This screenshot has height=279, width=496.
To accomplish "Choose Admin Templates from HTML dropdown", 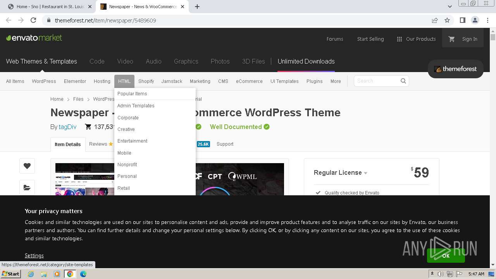I will click(136, 106).
